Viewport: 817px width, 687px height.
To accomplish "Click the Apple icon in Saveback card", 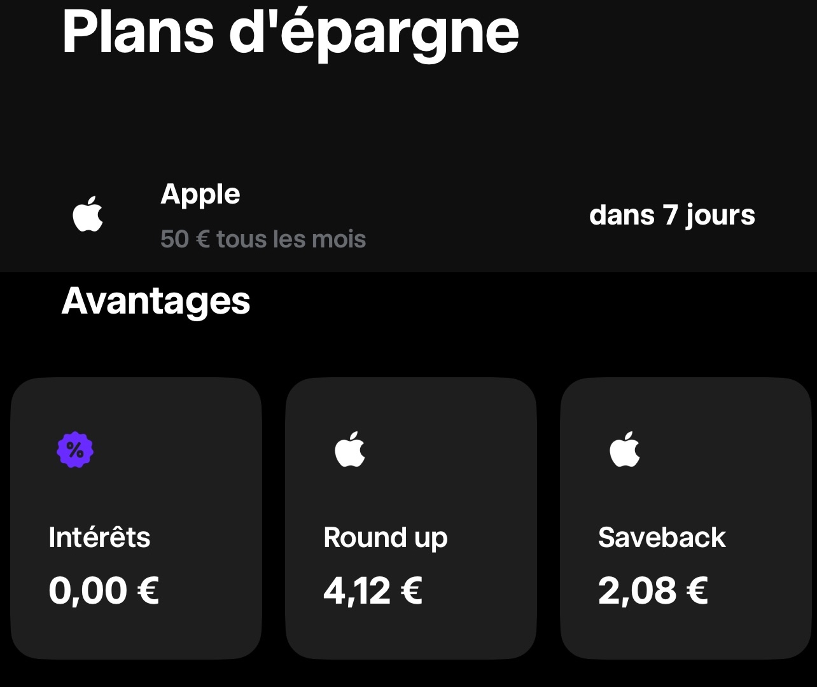I will point(625,449).
